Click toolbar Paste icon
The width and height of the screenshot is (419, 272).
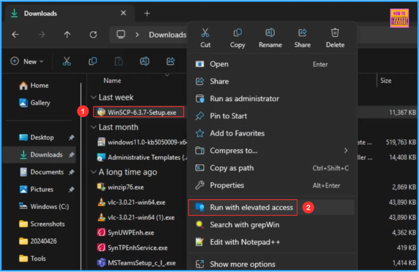119,61
